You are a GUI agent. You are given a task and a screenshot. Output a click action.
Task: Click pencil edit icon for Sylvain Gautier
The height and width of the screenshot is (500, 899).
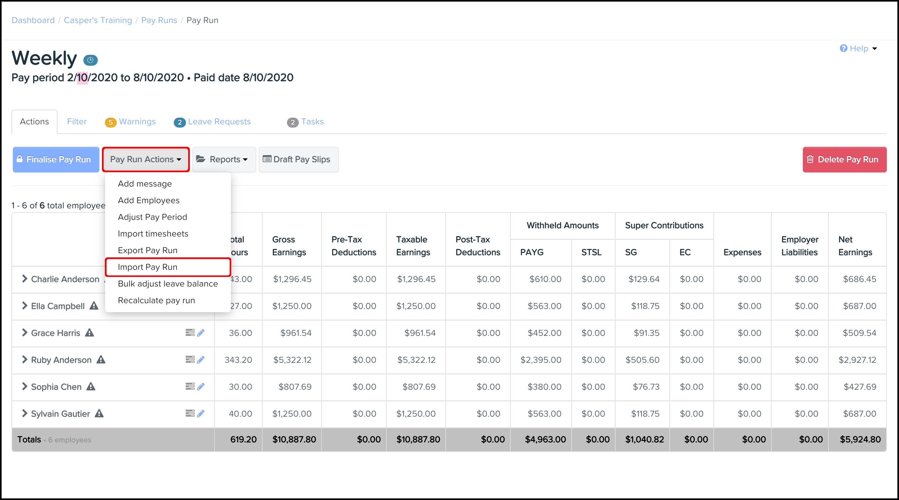(201, 413)
